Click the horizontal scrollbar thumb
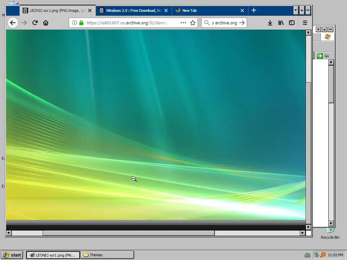This screenshot has height=260, width=347. tap(128, 233)
